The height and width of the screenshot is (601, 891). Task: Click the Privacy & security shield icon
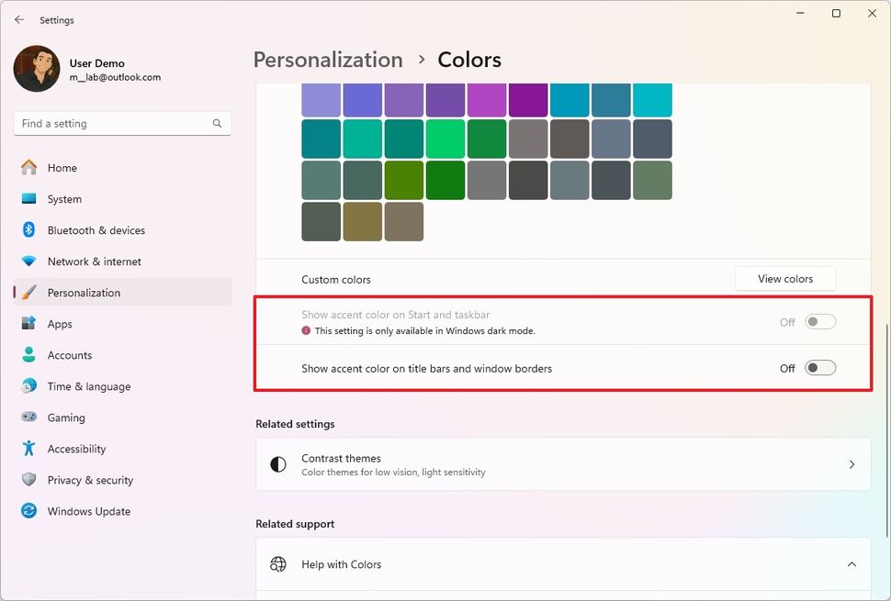pyautogui.click(x=29, y=480)
